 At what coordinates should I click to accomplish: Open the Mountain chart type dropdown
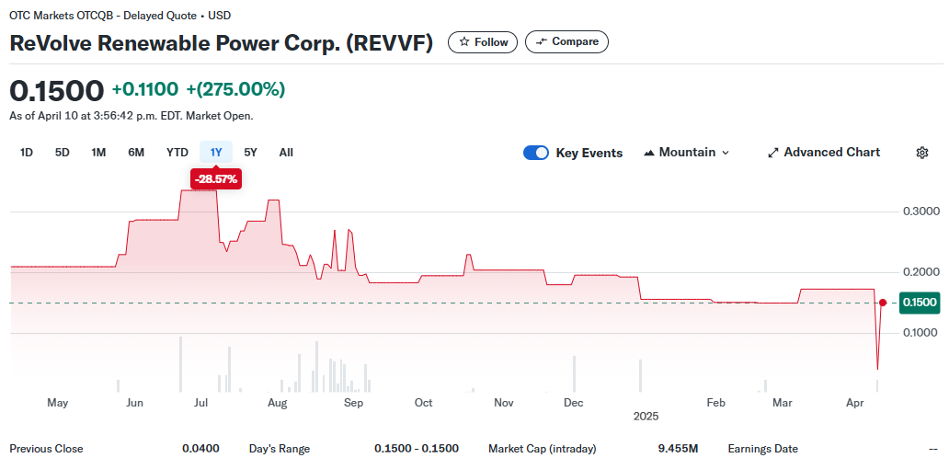(x=686, y=153)
